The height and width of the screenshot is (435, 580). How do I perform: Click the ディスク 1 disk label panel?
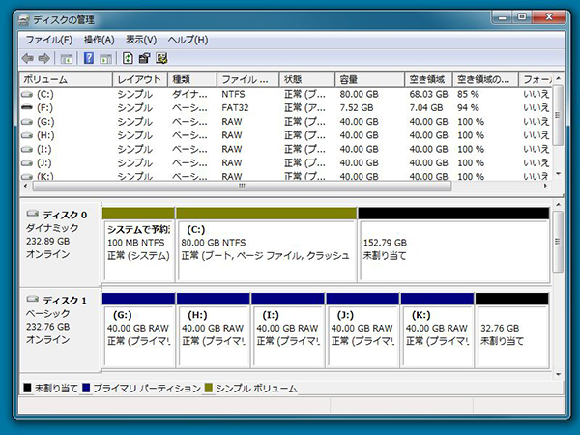click(60, 329)
